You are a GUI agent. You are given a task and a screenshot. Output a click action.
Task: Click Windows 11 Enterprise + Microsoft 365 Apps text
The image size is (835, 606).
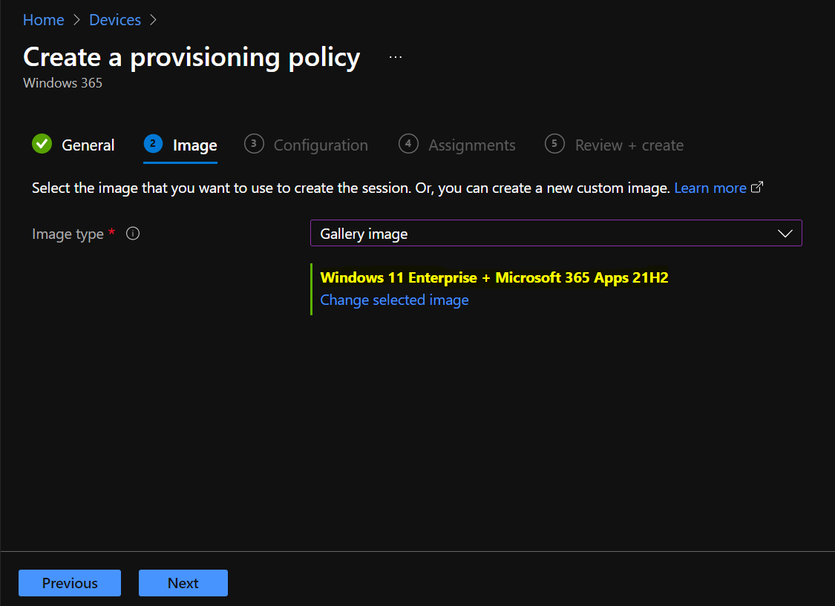(x=494, y=277)
